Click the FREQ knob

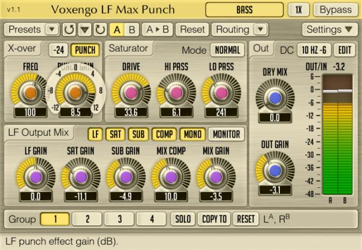[31, 92]
